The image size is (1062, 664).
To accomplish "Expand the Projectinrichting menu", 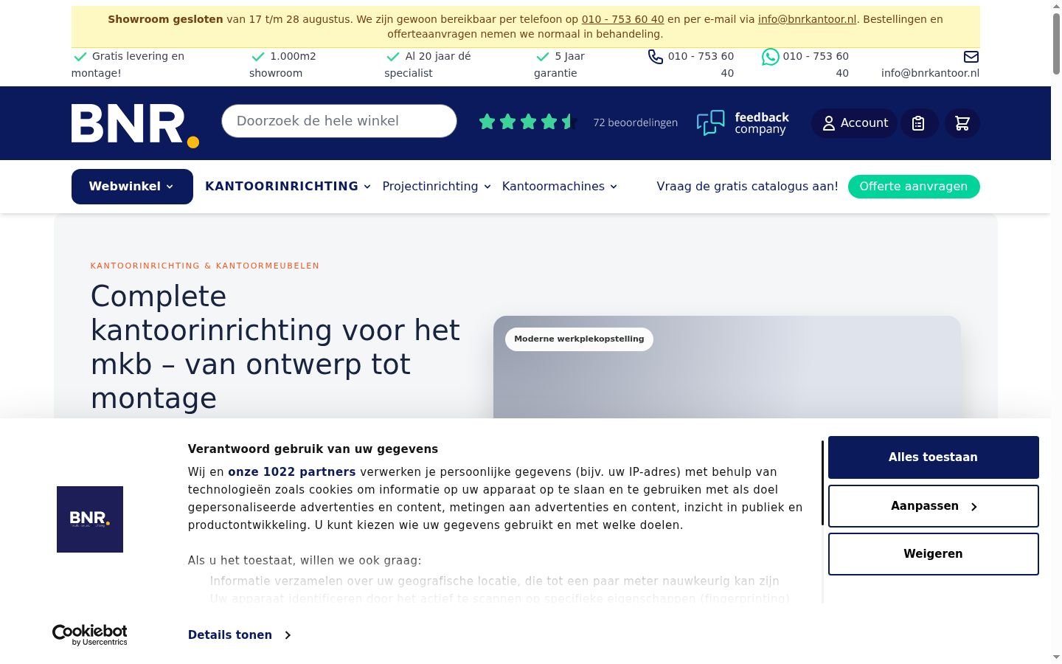I will [x=437, y=187].
